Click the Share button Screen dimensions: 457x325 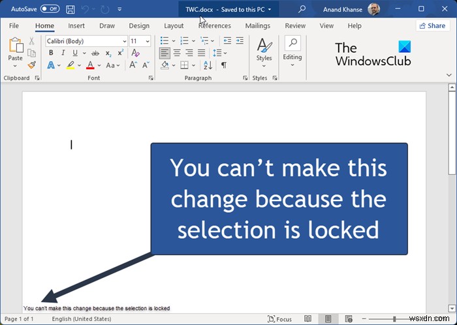click(x=432, y=25)
